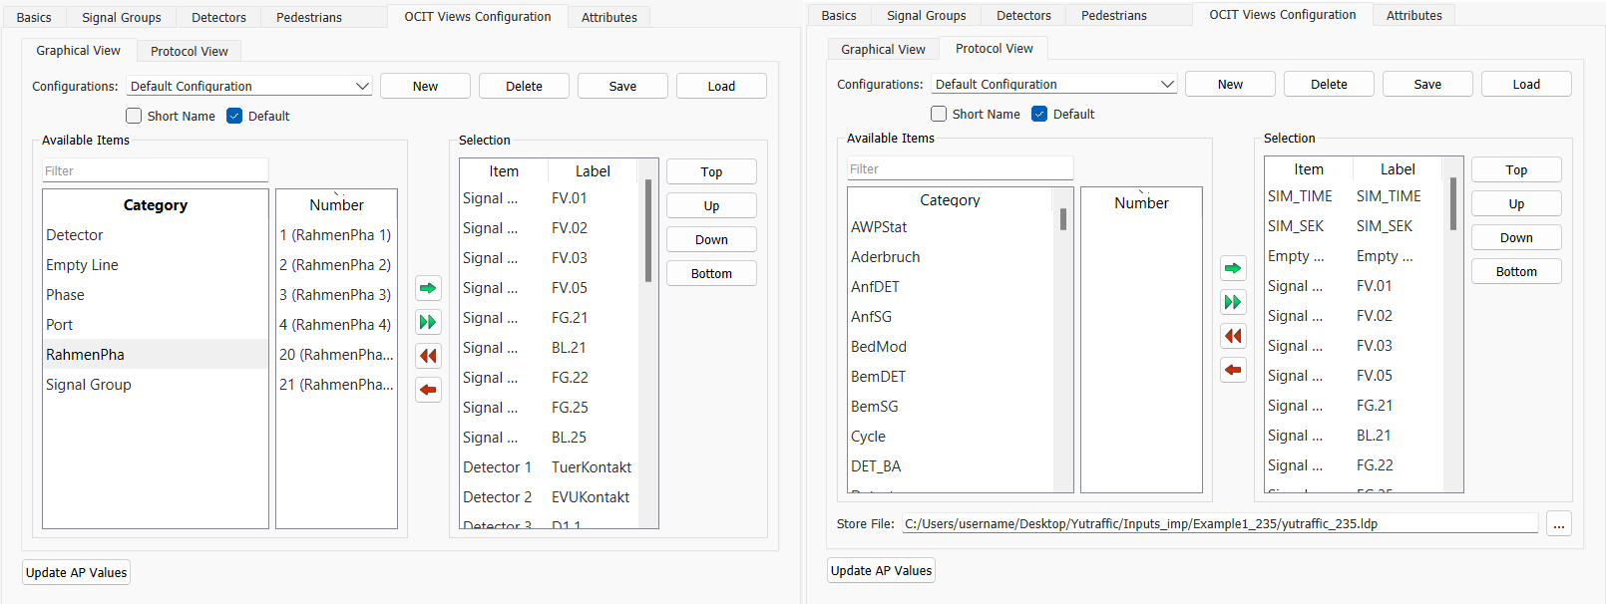Open Pedestrians tab in left panel
The image size is (1606, 604).
(309, 18)
